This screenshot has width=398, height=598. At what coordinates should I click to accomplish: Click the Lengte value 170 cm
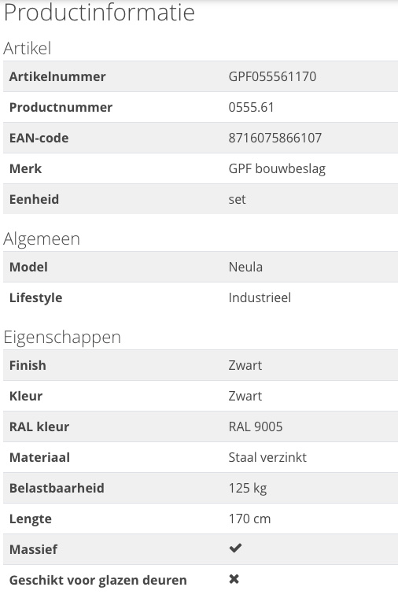(249, 519)
